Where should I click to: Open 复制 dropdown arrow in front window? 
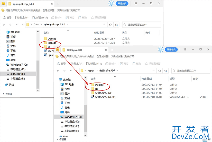(x=115, y=64)
